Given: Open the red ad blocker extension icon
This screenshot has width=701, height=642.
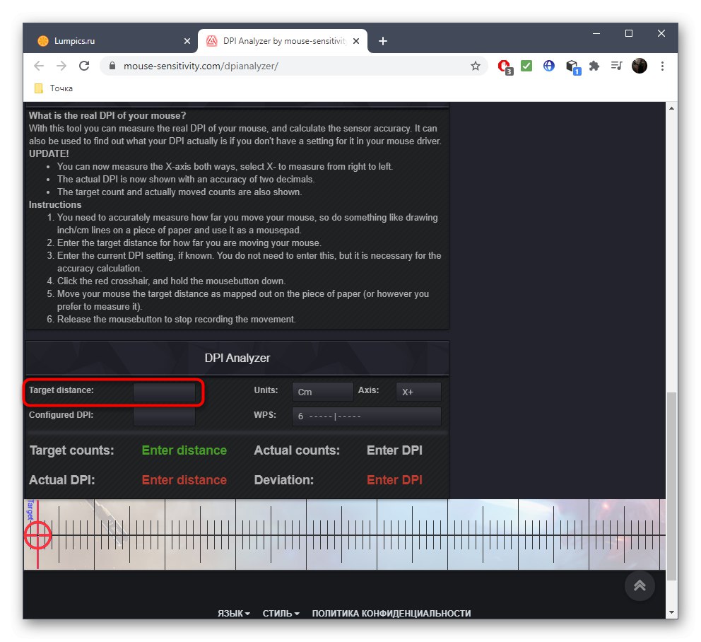Looking at the screenshot, I should pyautogui.click(x=505, y=66).
